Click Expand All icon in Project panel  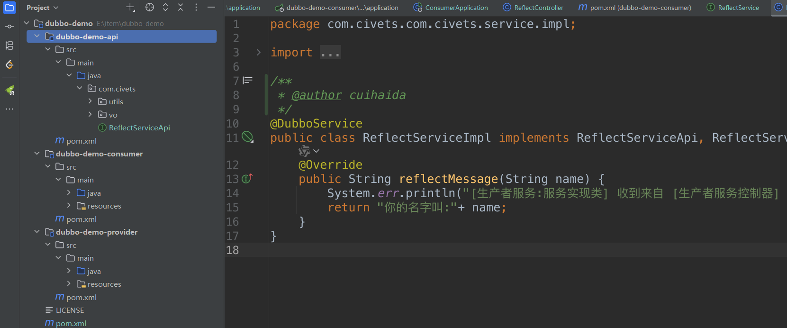tap(165, 7)
